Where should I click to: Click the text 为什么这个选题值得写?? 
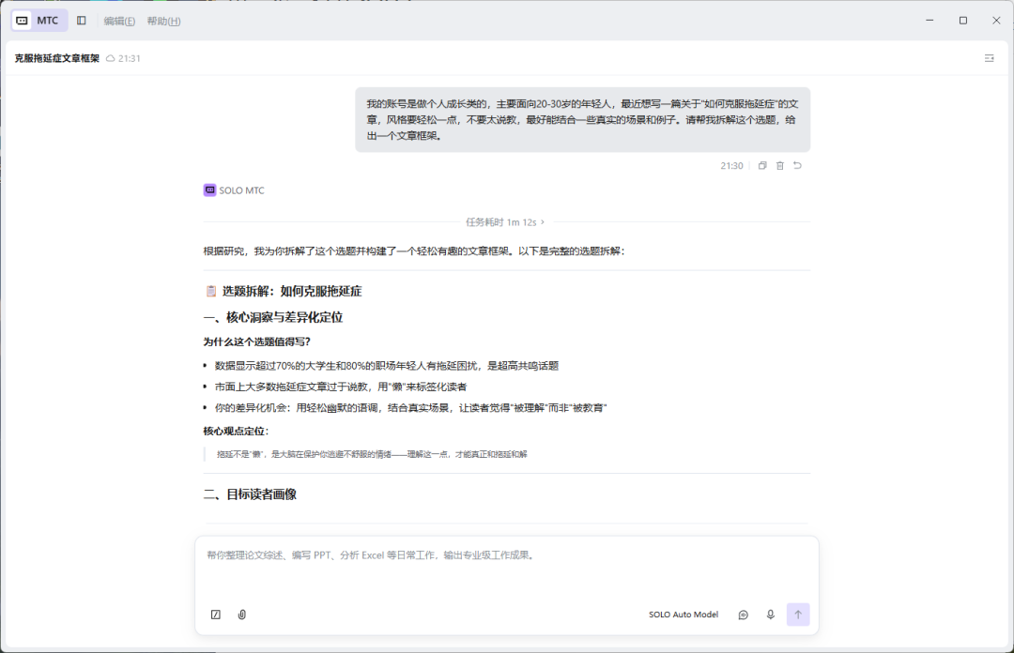pyautogui.click(x=257, y=342)
